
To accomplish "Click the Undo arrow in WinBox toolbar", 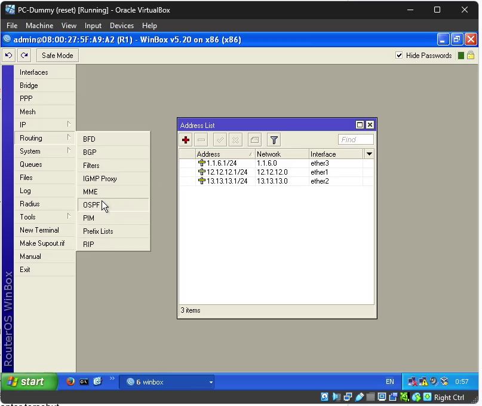I will pos(8,56).
